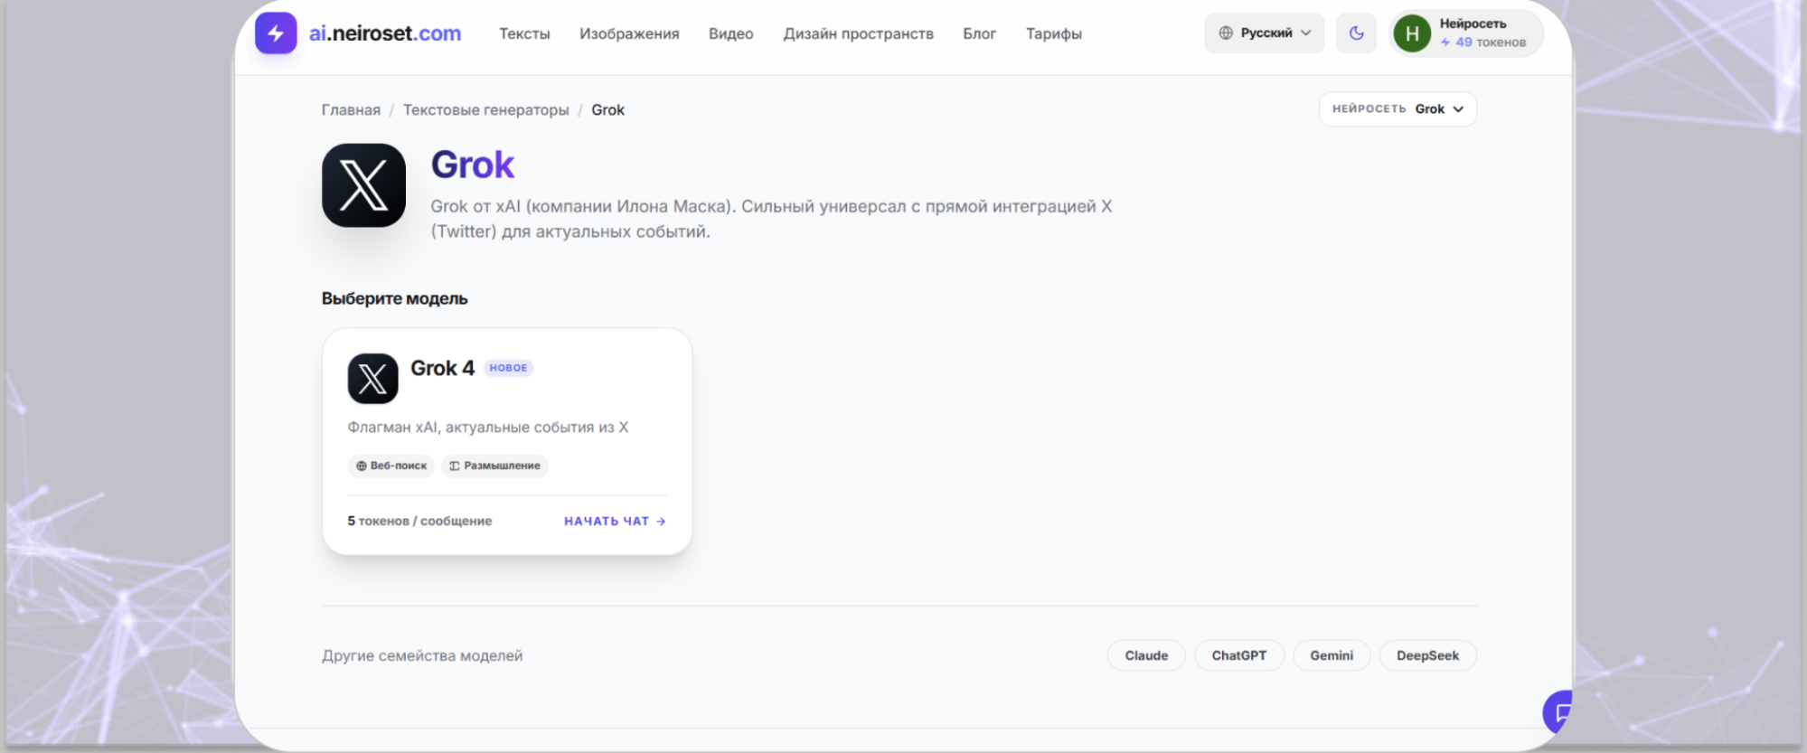Click the X logo in the Grok 4 card
Viewport: 1807px width, 753px height.
click(x=372, y=379)
